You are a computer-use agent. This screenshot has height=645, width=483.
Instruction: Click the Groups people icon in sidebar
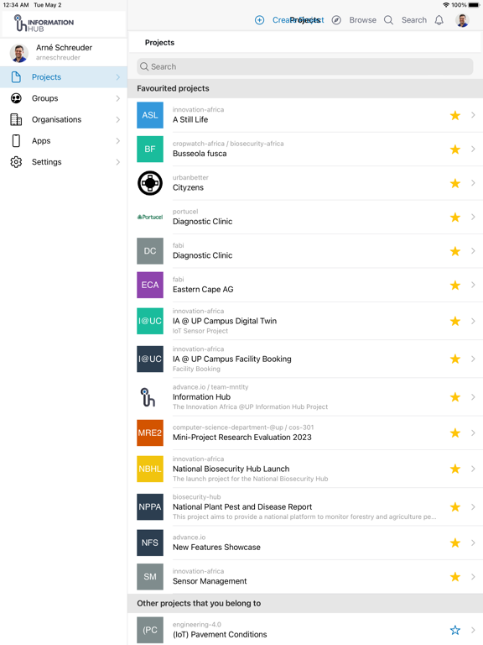(x=16, y=98)
